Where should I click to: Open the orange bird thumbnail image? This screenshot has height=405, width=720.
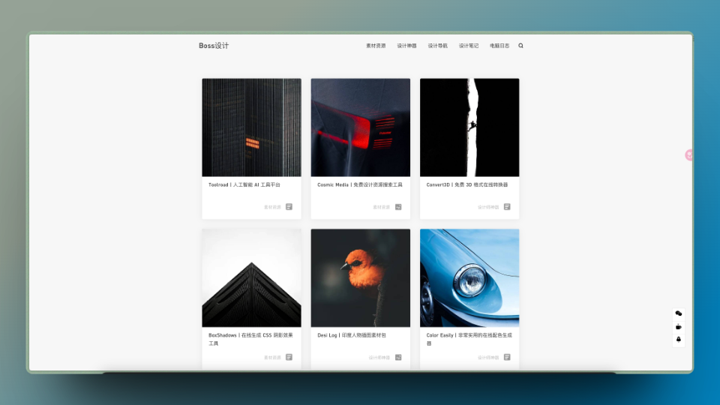361,277
